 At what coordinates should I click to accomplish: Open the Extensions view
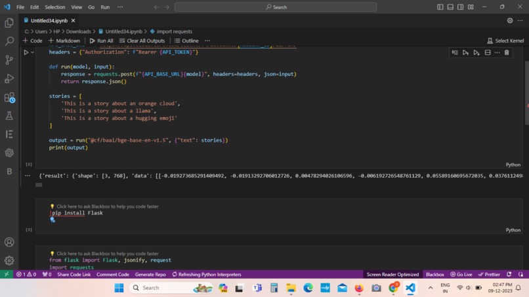[9, 98]
